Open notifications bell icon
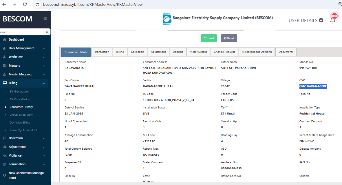342x185 pixels. (x=332, y=21)
